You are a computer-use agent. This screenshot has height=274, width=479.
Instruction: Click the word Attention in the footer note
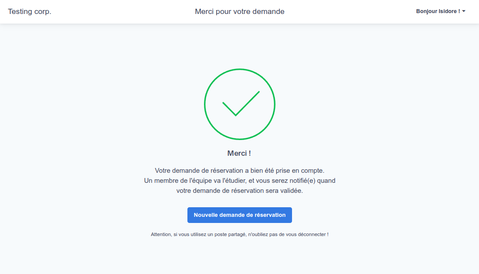(161, 234)
